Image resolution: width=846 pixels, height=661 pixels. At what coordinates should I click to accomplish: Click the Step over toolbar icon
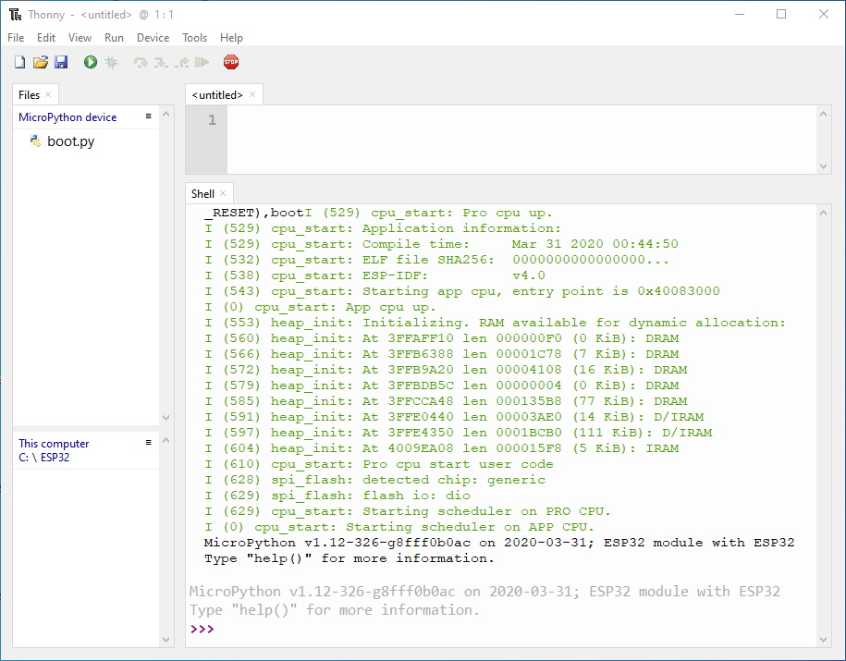(141, 63)
